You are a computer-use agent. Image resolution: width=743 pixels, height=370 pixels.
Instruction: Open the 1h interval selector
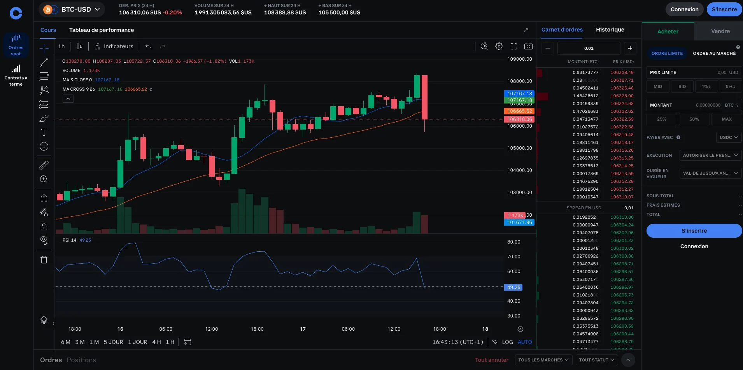click(61, 46)
